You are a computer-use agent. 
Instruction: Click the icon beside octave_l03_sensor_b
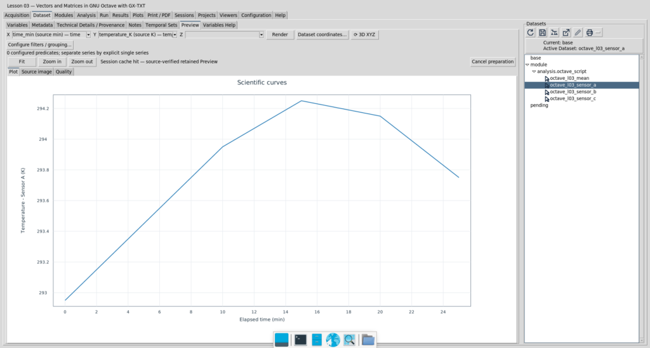[547, 92]
